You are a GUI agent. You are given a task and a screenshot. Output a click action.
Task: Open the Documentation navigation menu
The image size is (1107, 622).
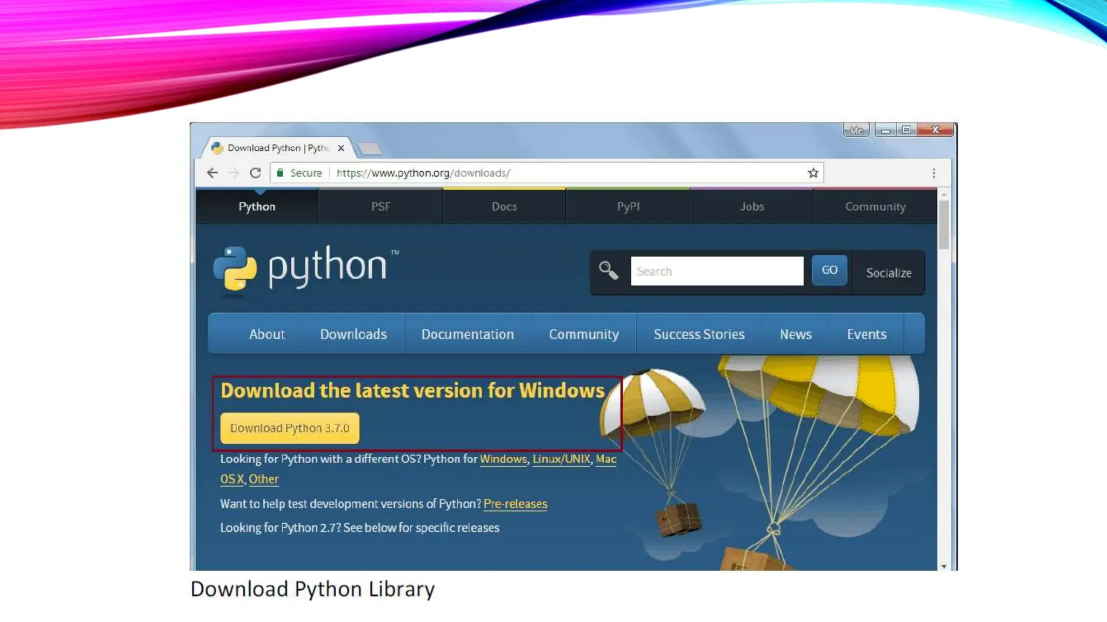(x=468, y=334)
